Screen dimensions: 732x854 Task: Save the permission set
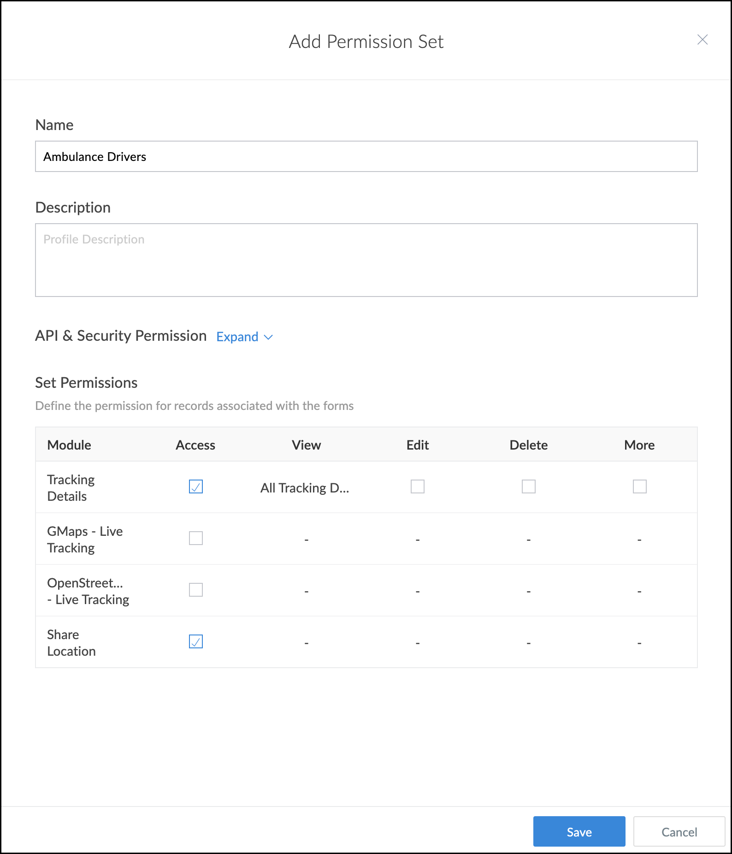coord(579,831)
